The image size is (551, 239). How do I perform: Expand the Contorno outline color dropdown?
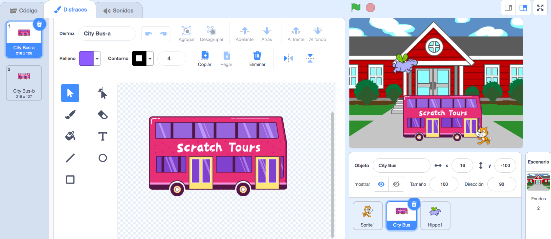150,58
